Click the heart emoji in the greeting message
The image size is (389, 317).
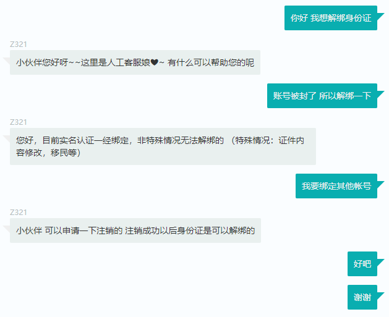(x=154, y=62)
